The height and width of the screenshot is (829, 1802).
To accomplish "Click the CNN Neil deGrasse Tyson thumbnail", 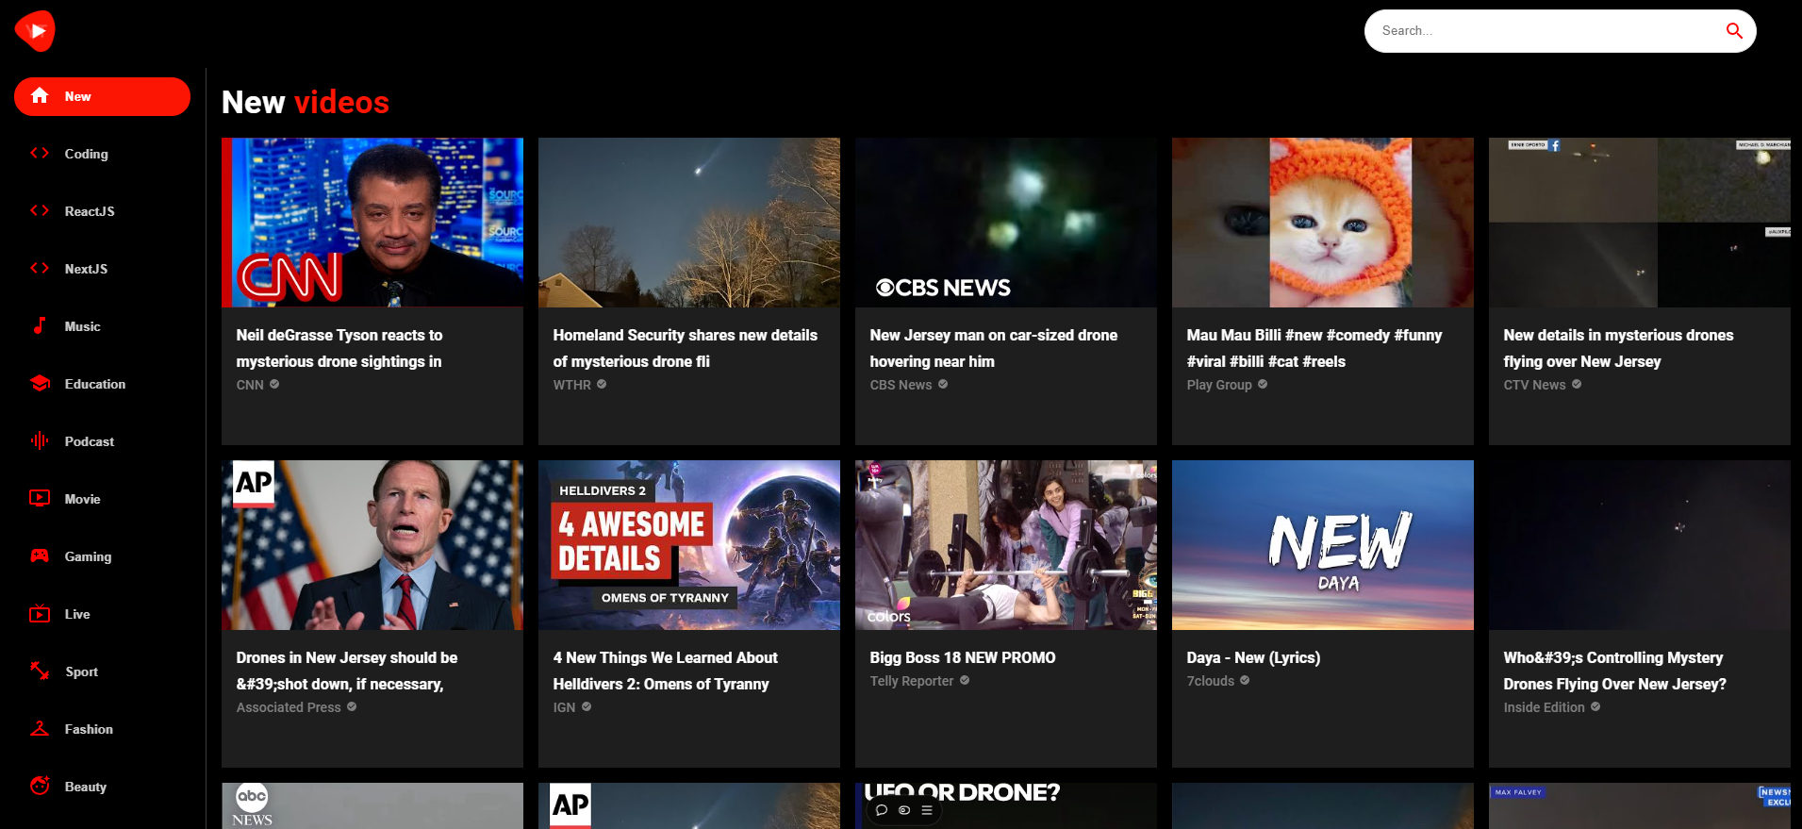I will click(x=372, y=223).
